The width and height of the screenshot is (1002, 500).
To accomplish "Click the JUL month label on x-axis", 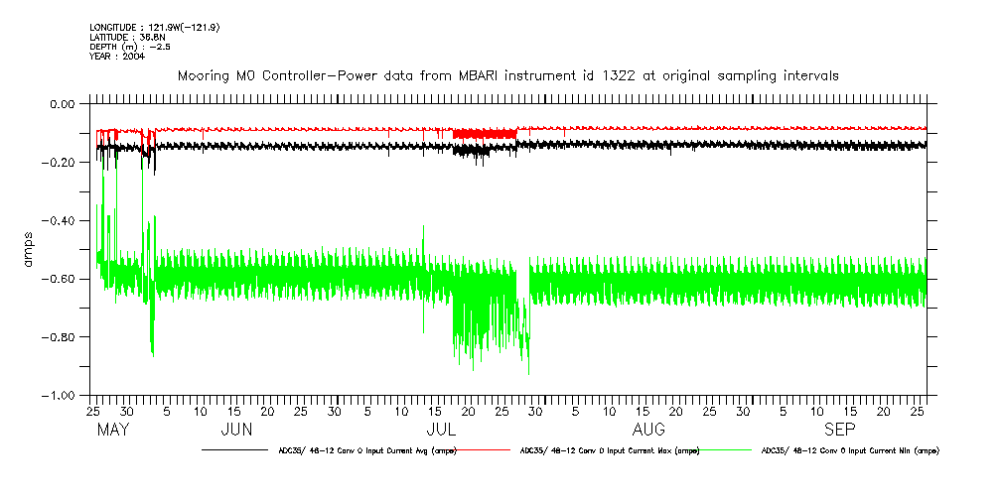I will pos(441,430).
